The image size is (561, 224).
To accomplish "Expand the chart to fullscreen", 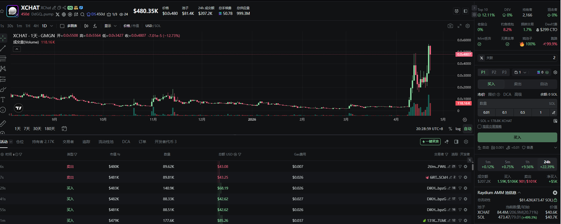I will point(459,26).
